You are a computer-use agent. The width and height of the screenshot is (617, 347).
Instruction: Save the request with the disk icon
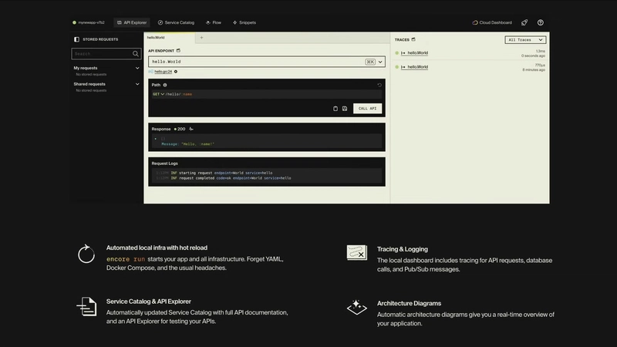[345, 109]
